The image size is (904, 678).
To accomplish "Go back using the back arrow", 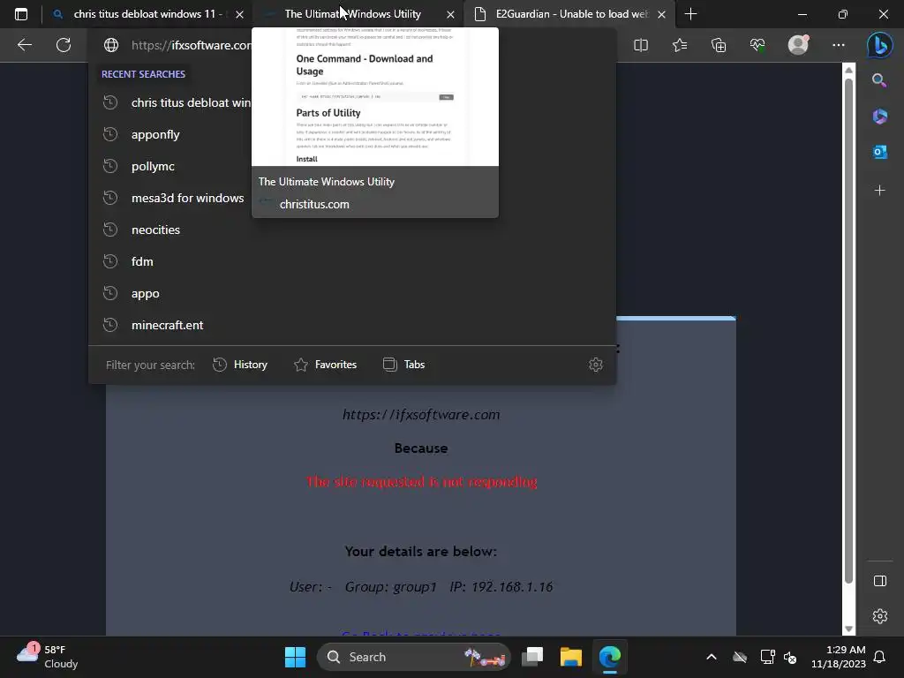I will pyautogui.click(x=25, y=45).
